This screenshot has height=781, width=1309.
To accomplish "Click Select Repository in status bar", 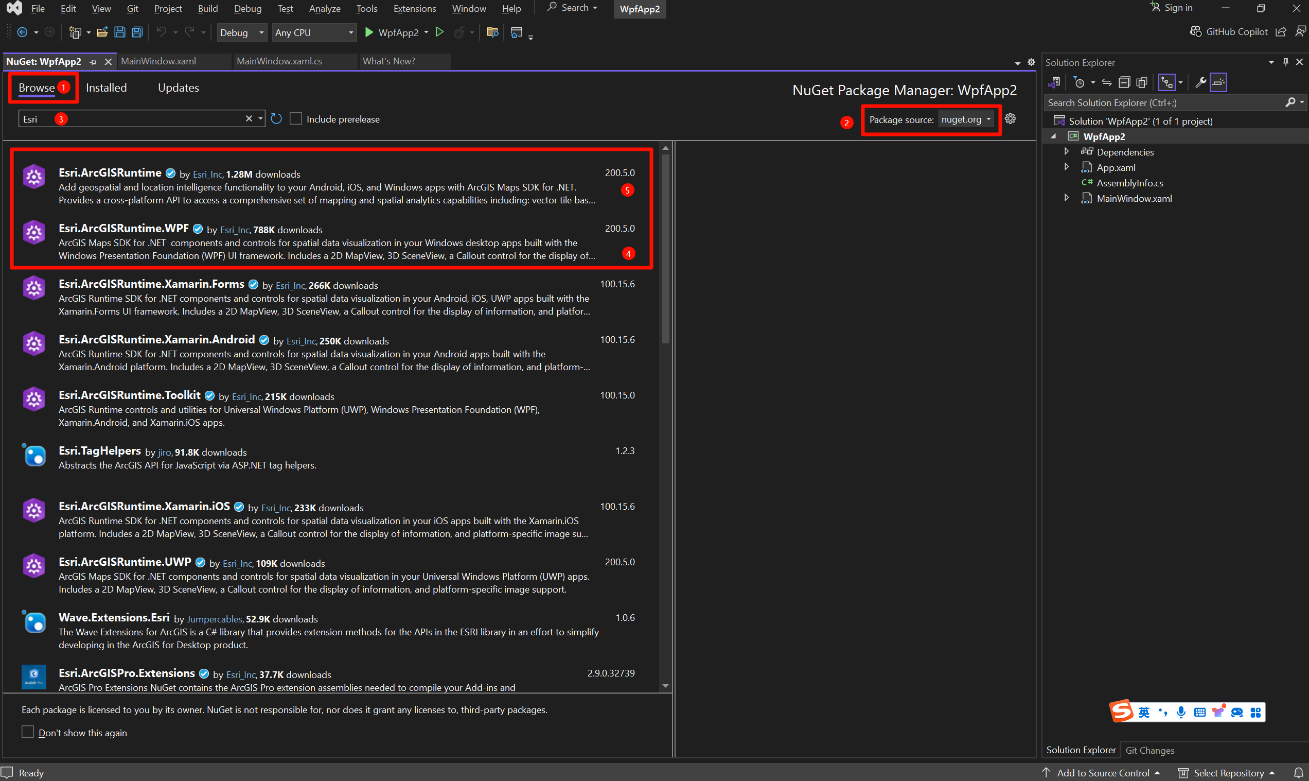I will 1228,773.
